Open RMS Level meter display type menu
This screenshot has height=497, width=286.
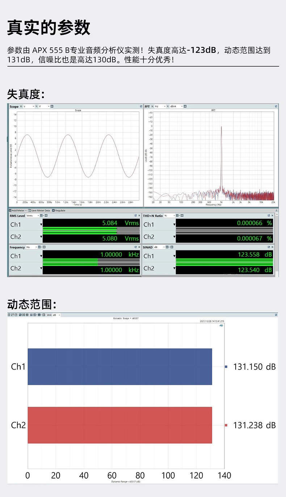[42, 215]
